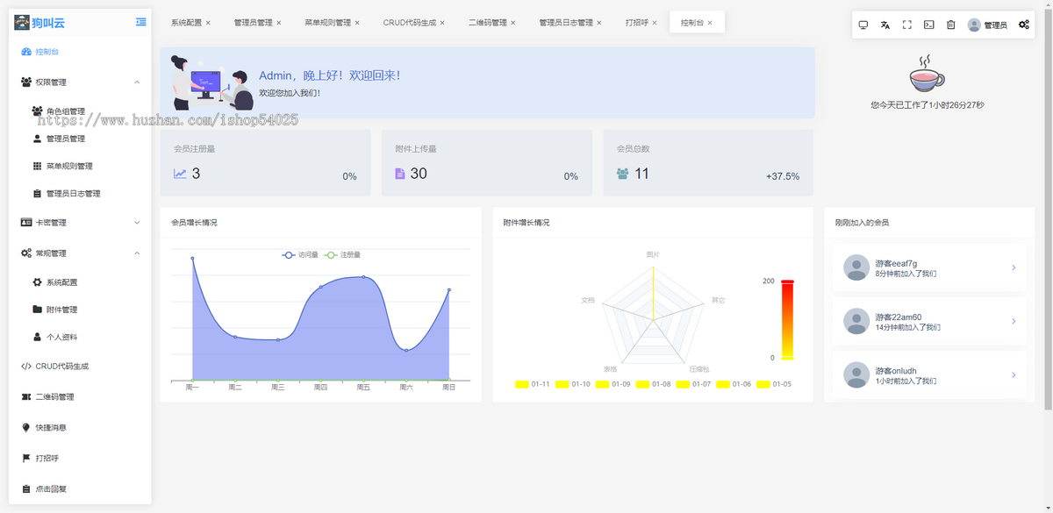
Task: Click the 会员总数 users icon
Action: (x=622, y=174)
